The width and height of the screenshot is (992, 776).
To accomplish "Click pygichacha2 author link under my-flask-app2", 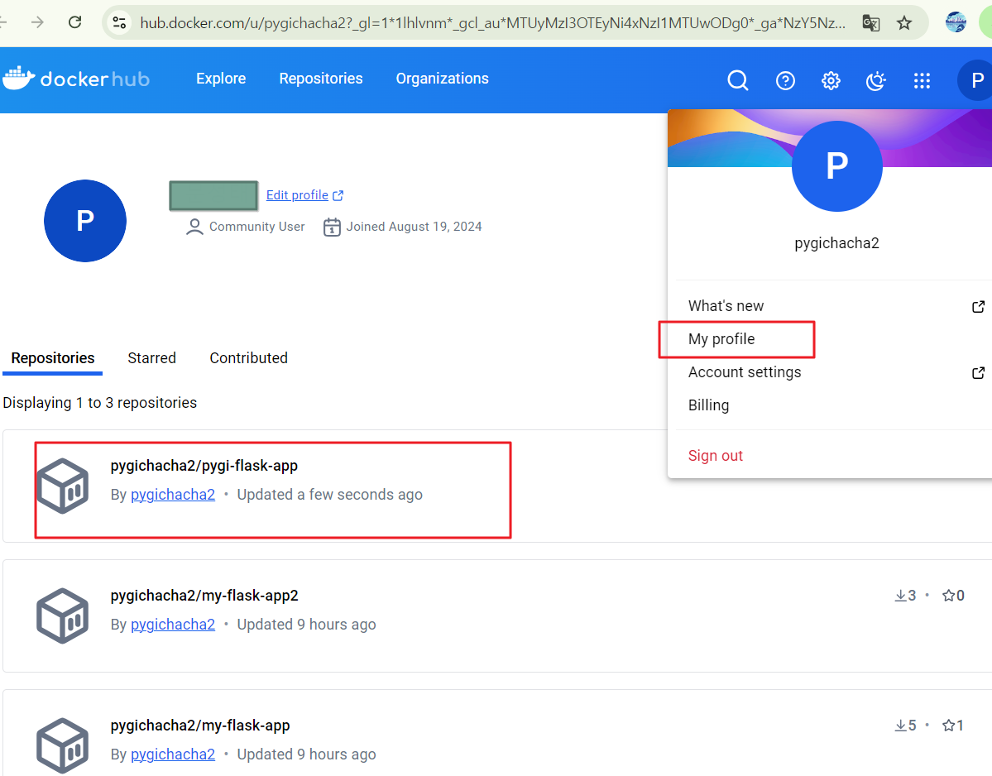I will click(173, 625).
